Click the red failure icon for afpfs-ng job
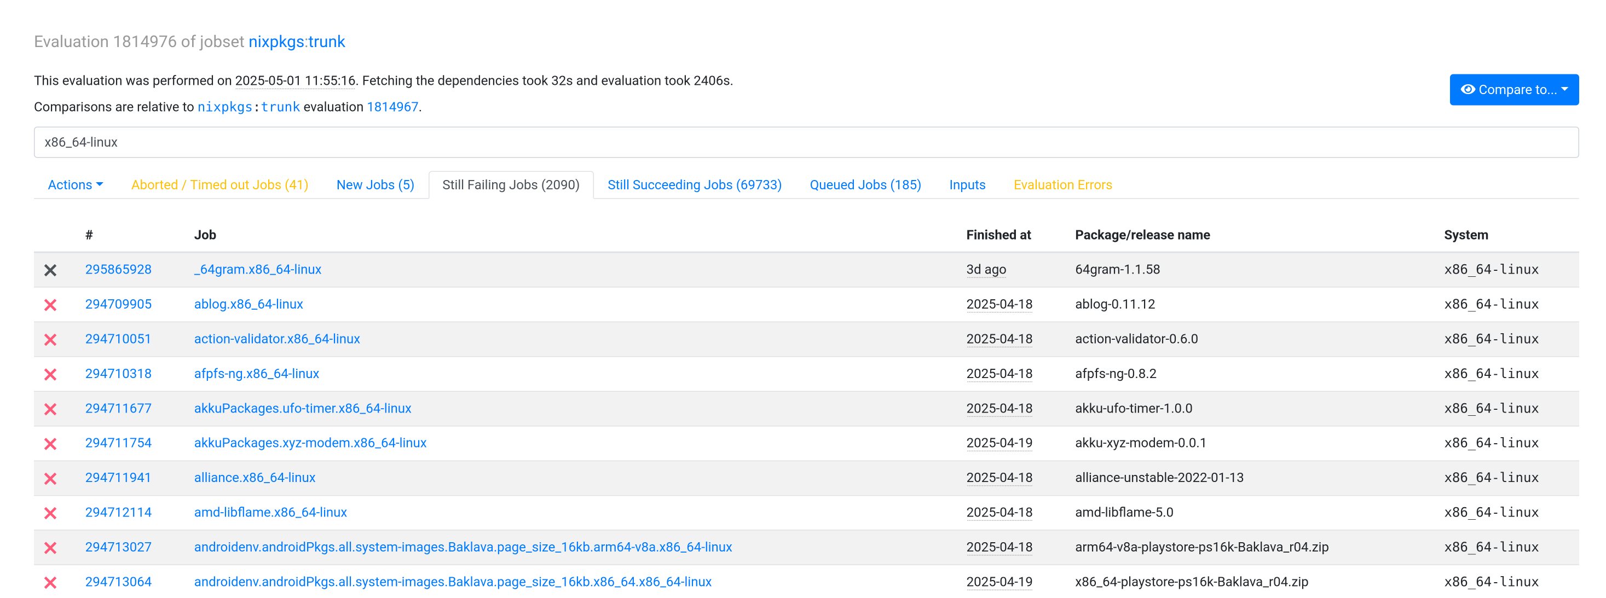The width and height of the screenshot is (1606, 598). [50, 374]
